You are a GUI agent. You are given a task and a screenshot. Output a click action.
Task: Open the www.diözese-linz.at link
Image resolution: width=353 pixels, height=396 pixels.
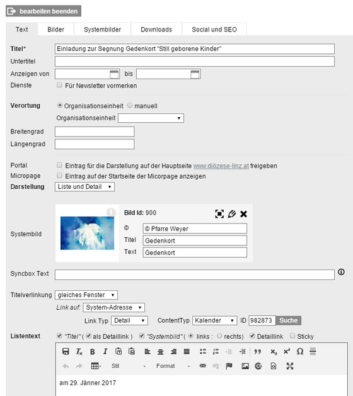[x=221, y=166]
